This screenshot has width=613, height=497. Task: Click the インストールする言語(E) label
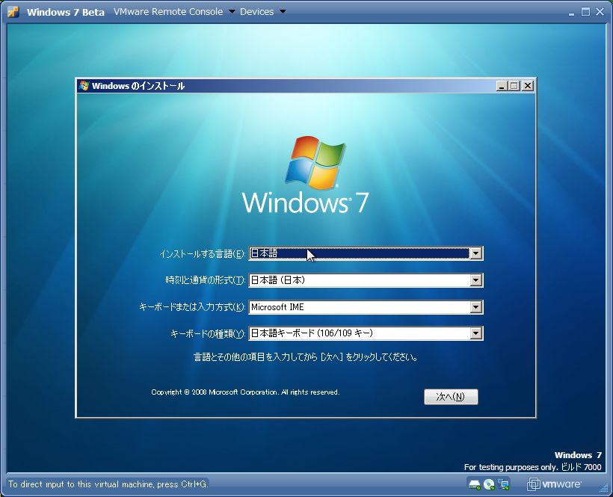click(202, 254)
